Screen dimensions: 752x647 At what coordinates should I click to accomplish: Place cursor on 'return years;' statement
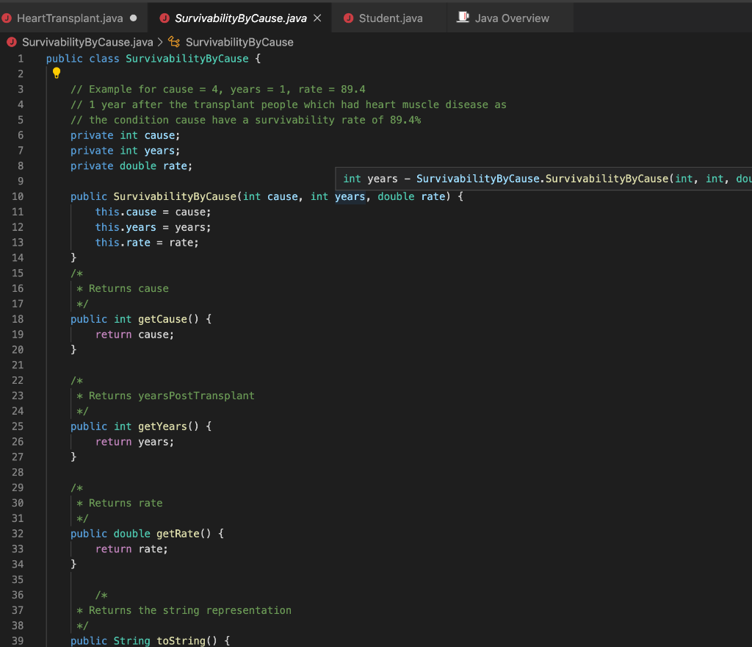(x=135, y=442)
